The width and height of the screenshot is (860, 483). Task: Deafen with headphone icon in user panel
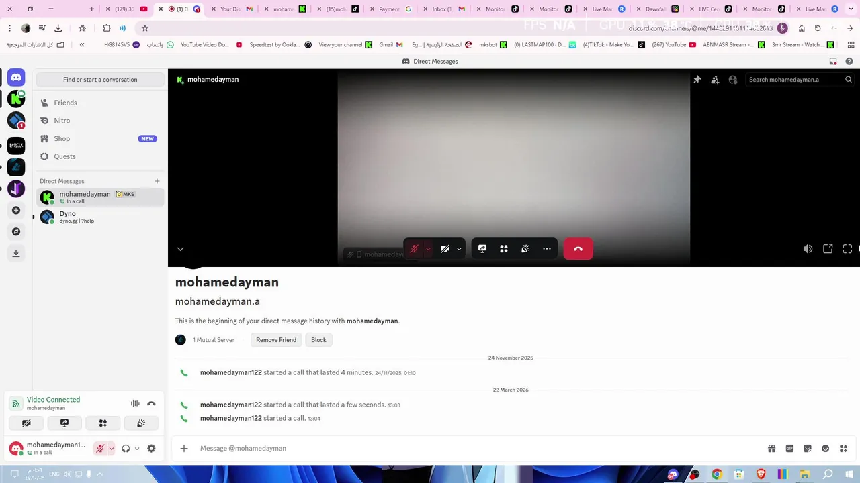click(x=126, y=449)
